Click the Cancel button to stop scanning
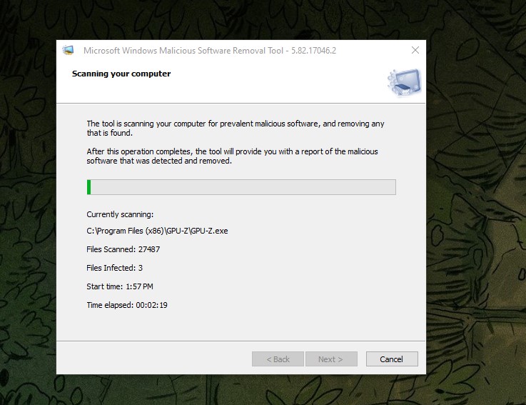 coord(392,359)
